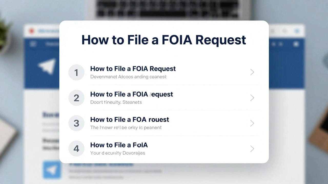Viewport: 328px width, 184px height.
Task: Click the number 1 circle badge
Action: pos(76,72)
